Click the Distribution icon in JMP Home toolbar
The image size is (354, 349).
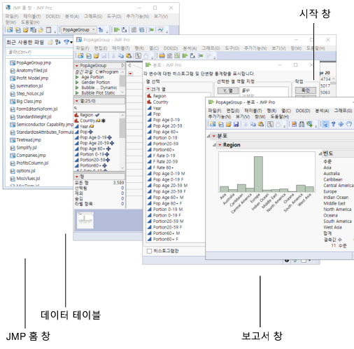click(117, 29)
